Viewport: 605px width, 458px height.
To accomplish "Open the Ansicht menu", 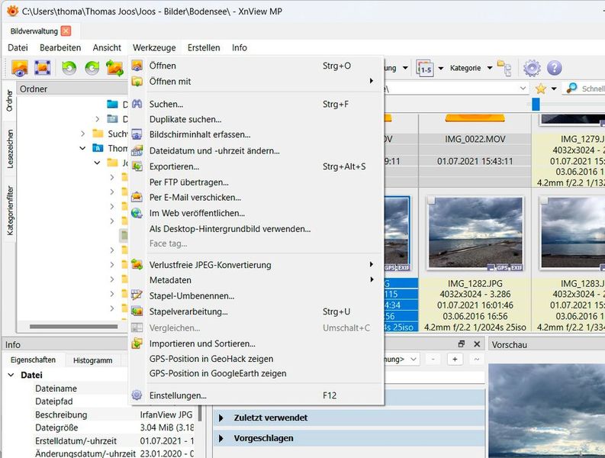I will (107, 47).
